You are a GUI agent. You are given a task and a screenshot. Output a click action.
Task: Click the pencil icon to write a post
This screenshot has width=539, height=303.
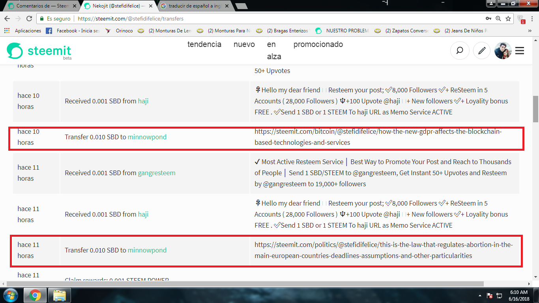click(x=481, y=51)
